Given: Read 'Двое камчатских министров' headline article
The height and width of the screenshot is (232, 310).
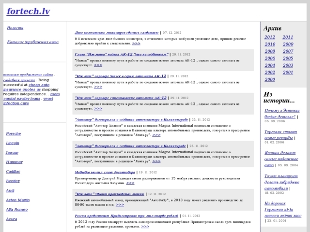Looking at the screenshot, I should point(117,32).
